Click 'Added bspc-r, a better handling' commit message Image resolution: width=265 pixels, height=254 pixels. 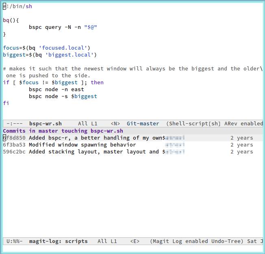(97, 138)
